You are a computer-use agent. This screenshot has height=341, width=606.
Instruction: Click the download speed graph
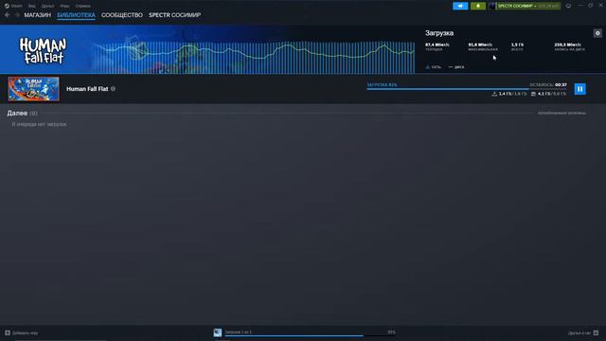pos(253,57)
